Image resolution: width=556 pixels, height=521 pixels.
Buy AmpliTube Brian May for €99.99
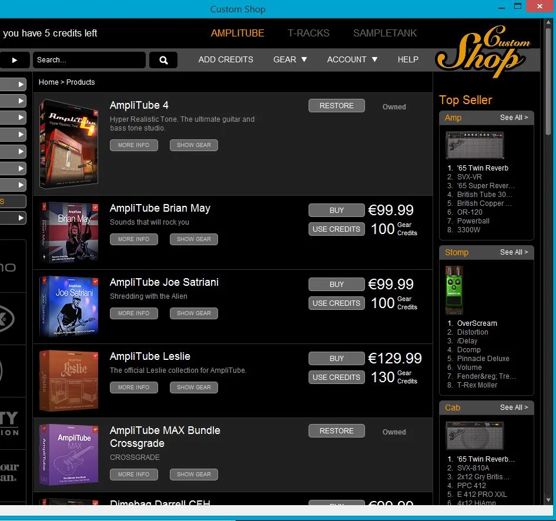337,211
